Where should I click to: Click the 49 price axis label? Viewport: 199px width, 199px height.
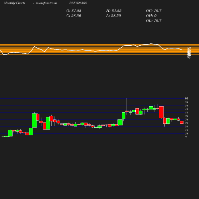187,109
